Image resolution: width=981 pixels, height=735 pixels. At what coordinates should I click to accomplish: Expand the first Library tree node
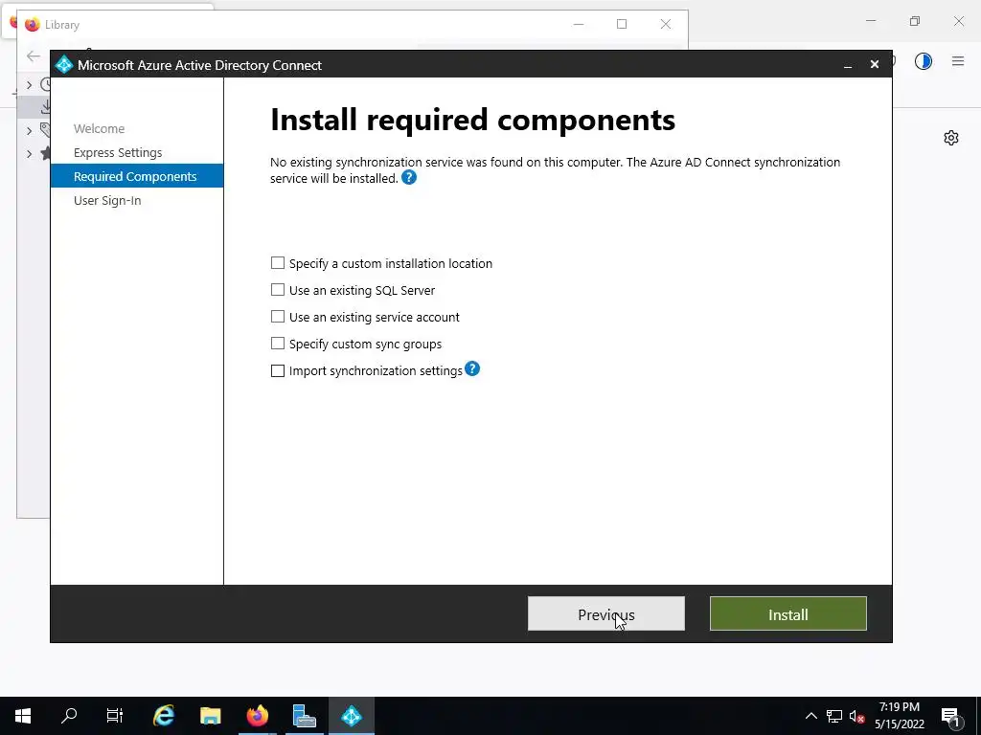[29, 84]
